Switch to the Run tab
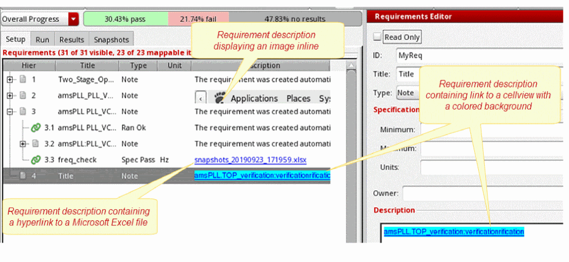Image resolution: width=569 pixels, height=262 pixels. click(42, 40)
